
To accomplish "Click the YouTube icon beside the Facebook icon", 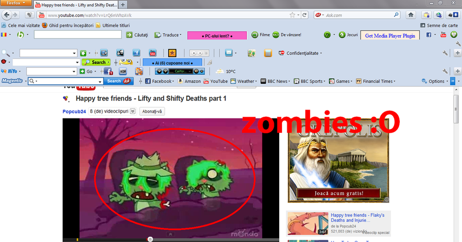I will coord(443,35).
